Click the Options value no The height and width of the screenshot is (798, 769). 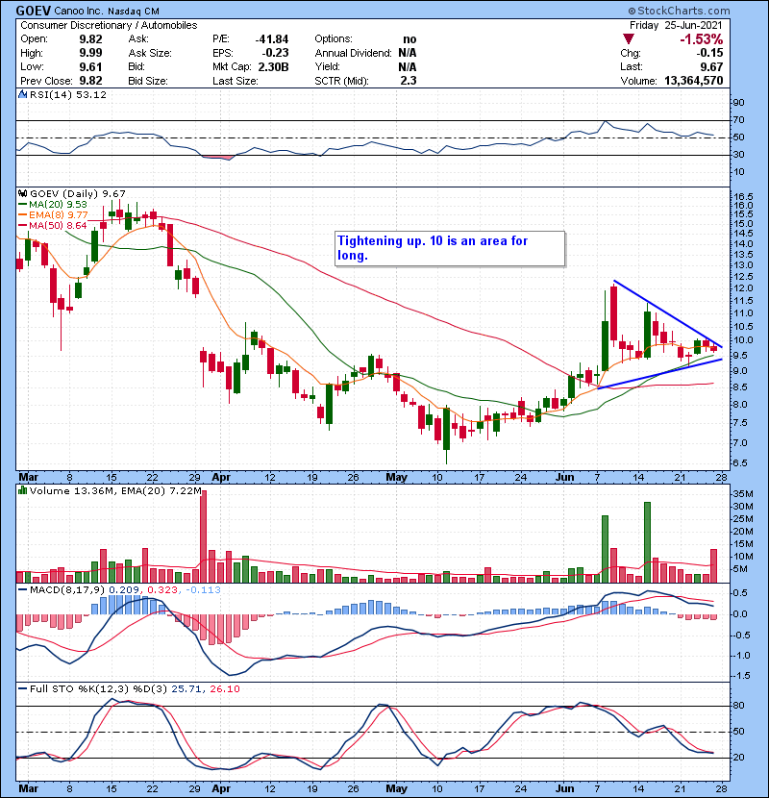click(x=409, y=39)
